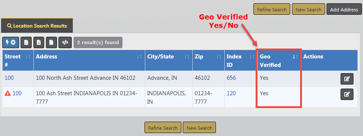Sort by Address column arrows
Image resolution: width=363 pixels, height=136 pixels.
click(139, 57)
